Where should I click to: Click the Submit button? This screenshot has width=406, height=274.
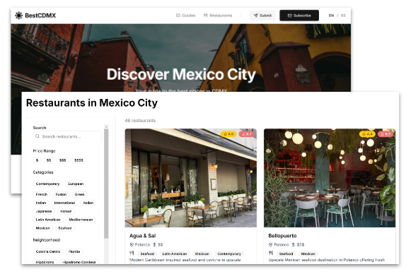click(x=262, y=16)
